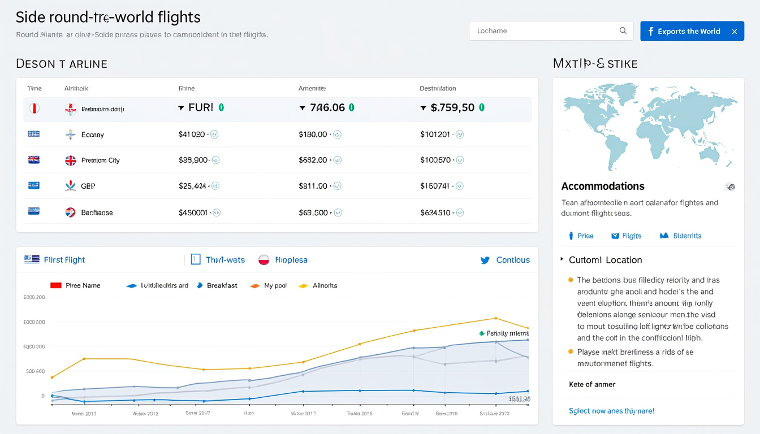The height and width of the screenshot is (434, 760).
Task: Open the Sgiect now anes thy nare link
Action: pyautogui.click(x=611, y=411)
